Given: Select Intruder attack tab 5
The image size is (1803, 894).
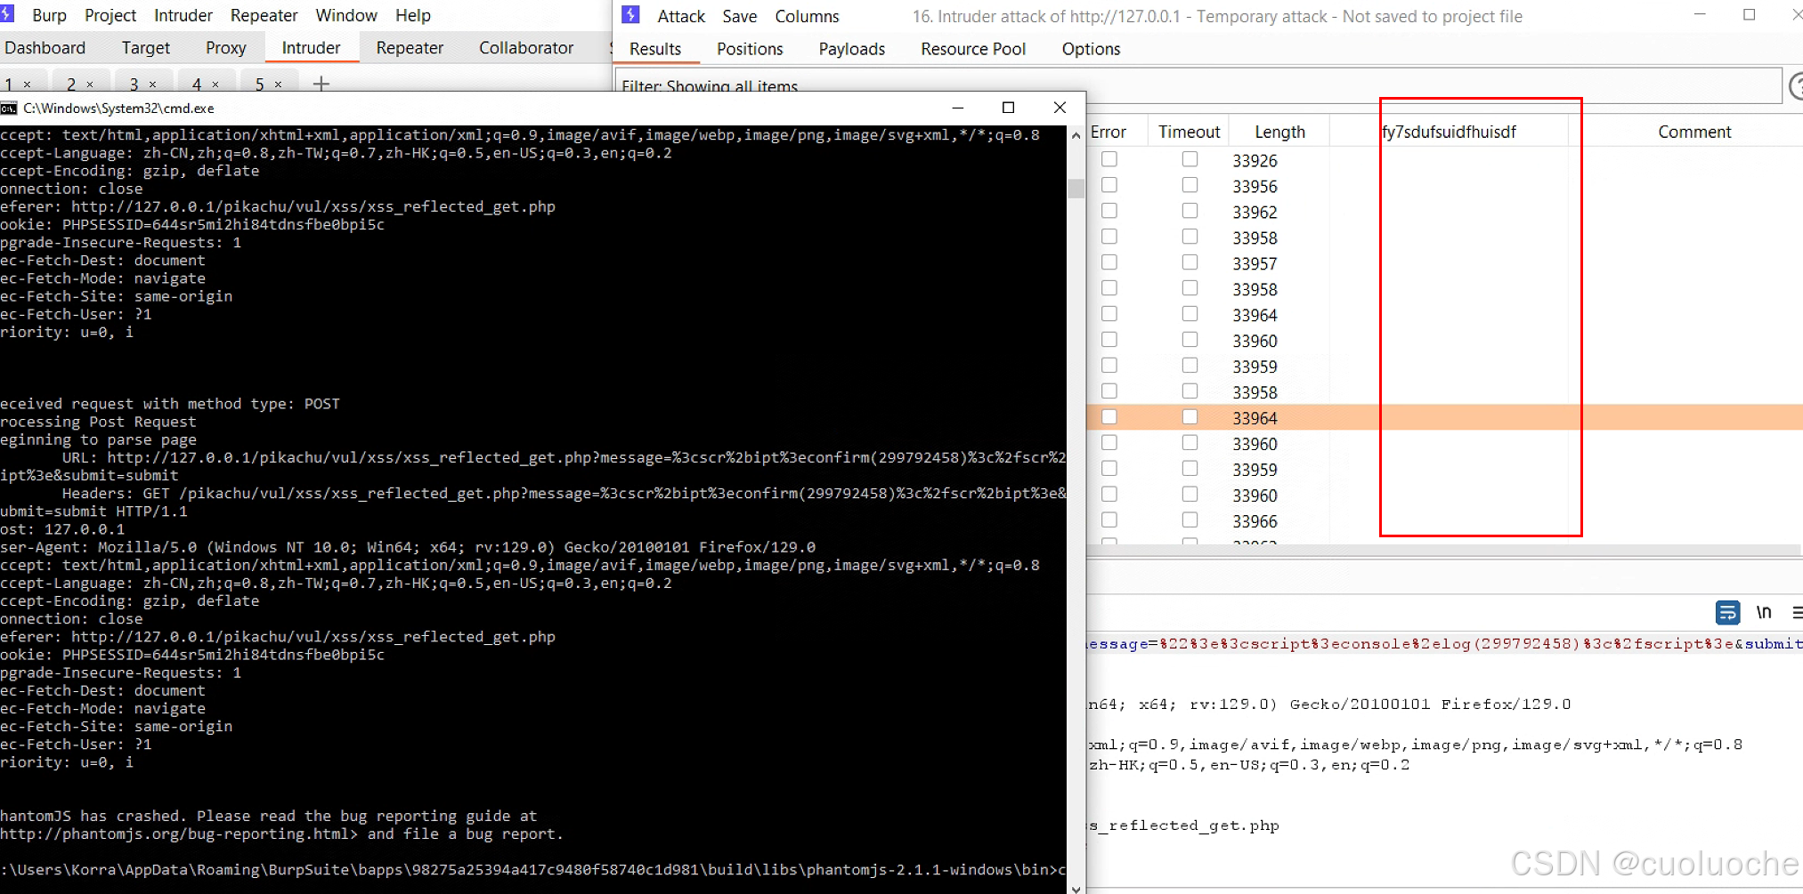Looking at the screenshot, I should 260,84.
